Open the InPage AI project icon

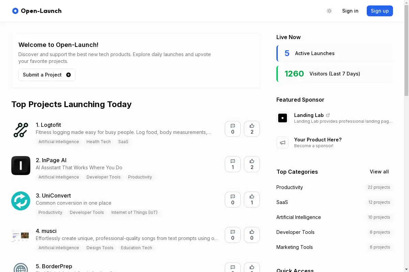click(21, 166)
